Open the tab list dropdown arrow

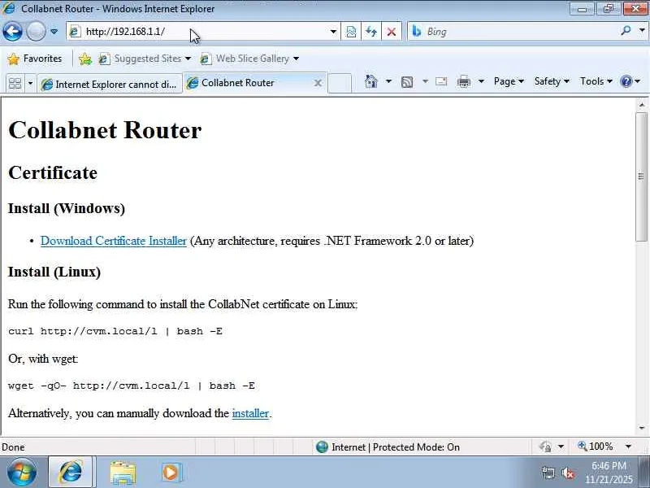pyautogui.click(x=30, y=84)
